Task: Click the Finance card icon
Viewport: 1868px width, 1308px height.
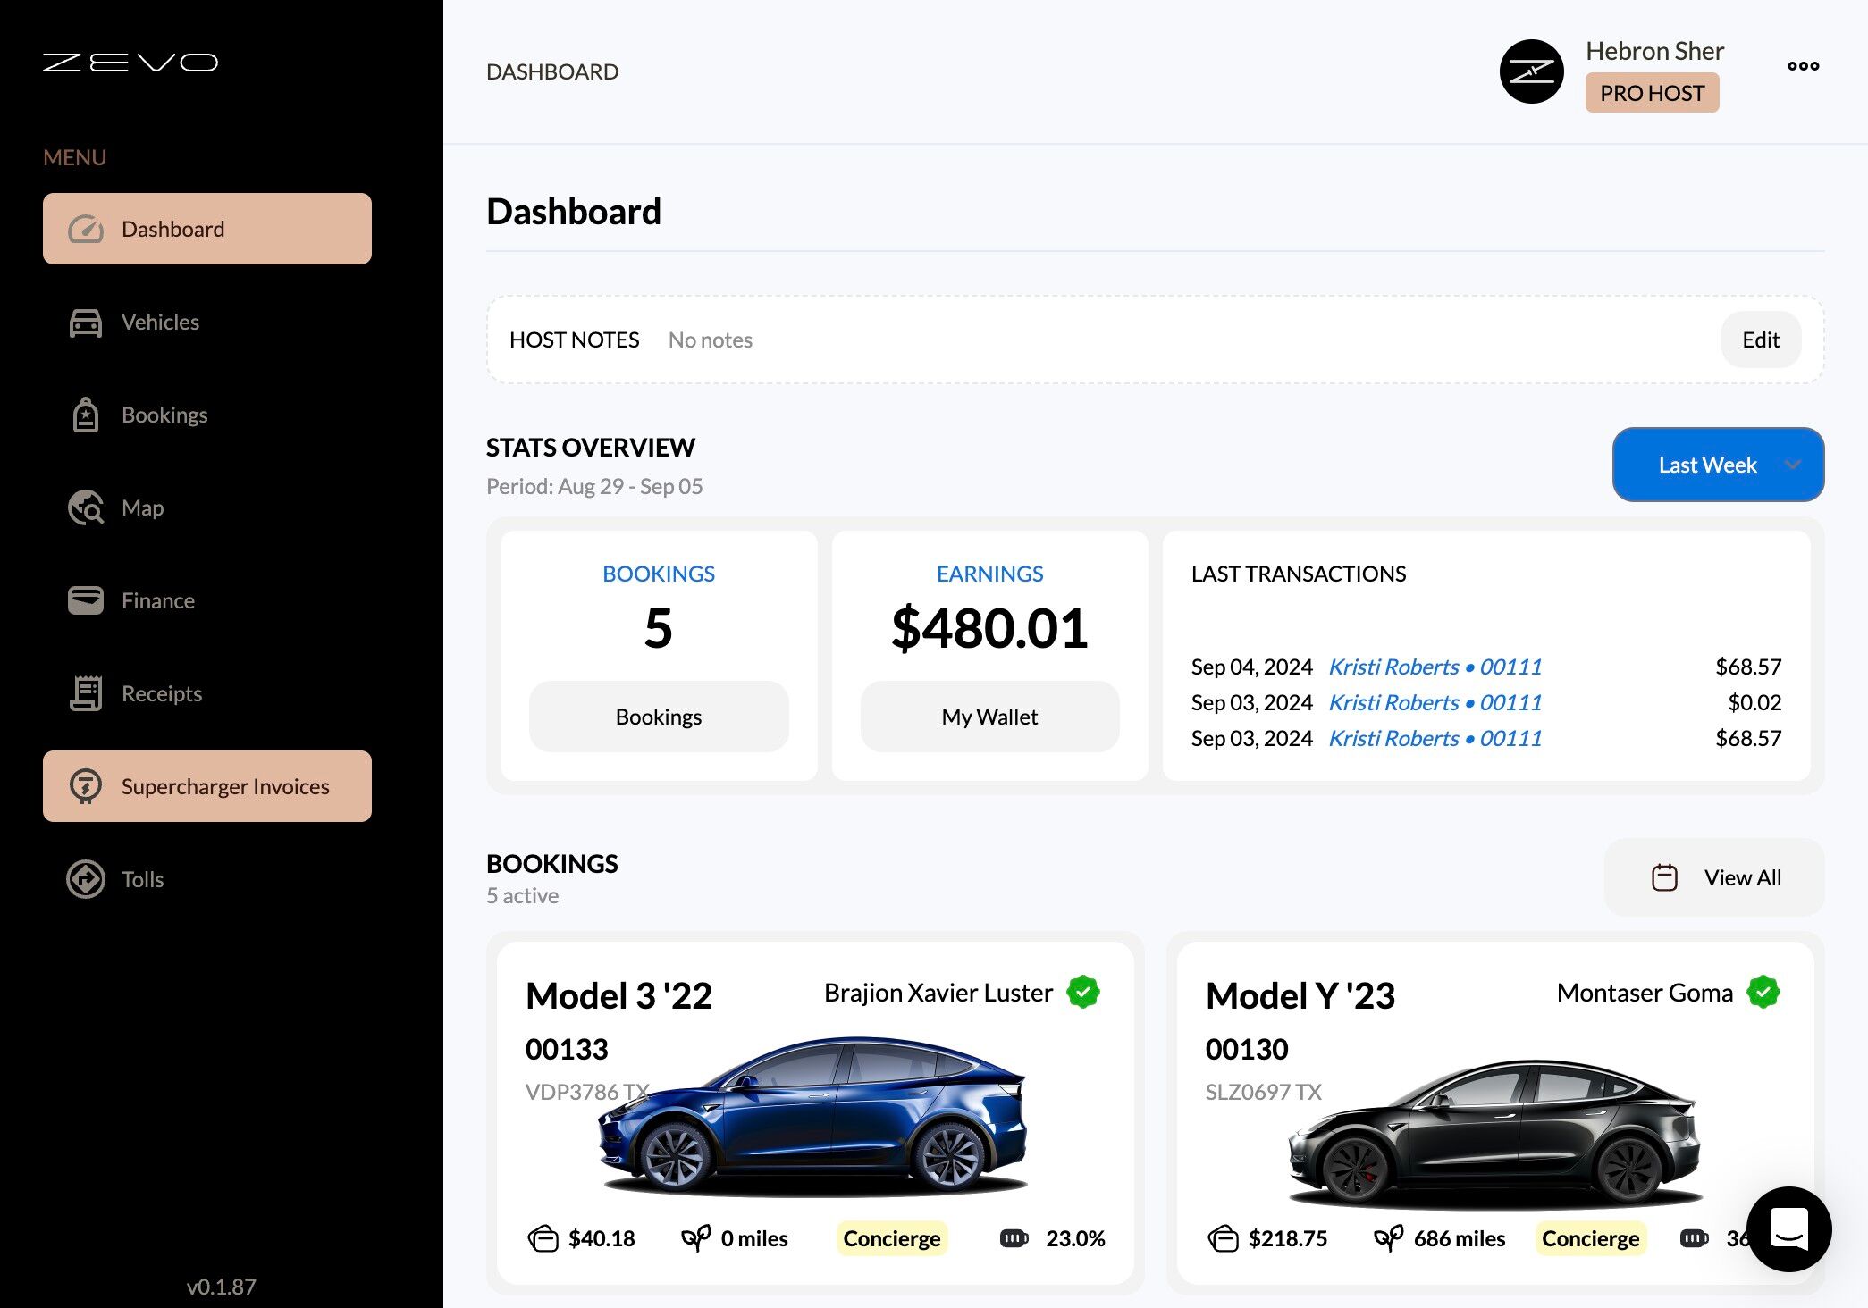Action: tap(86, 600)
